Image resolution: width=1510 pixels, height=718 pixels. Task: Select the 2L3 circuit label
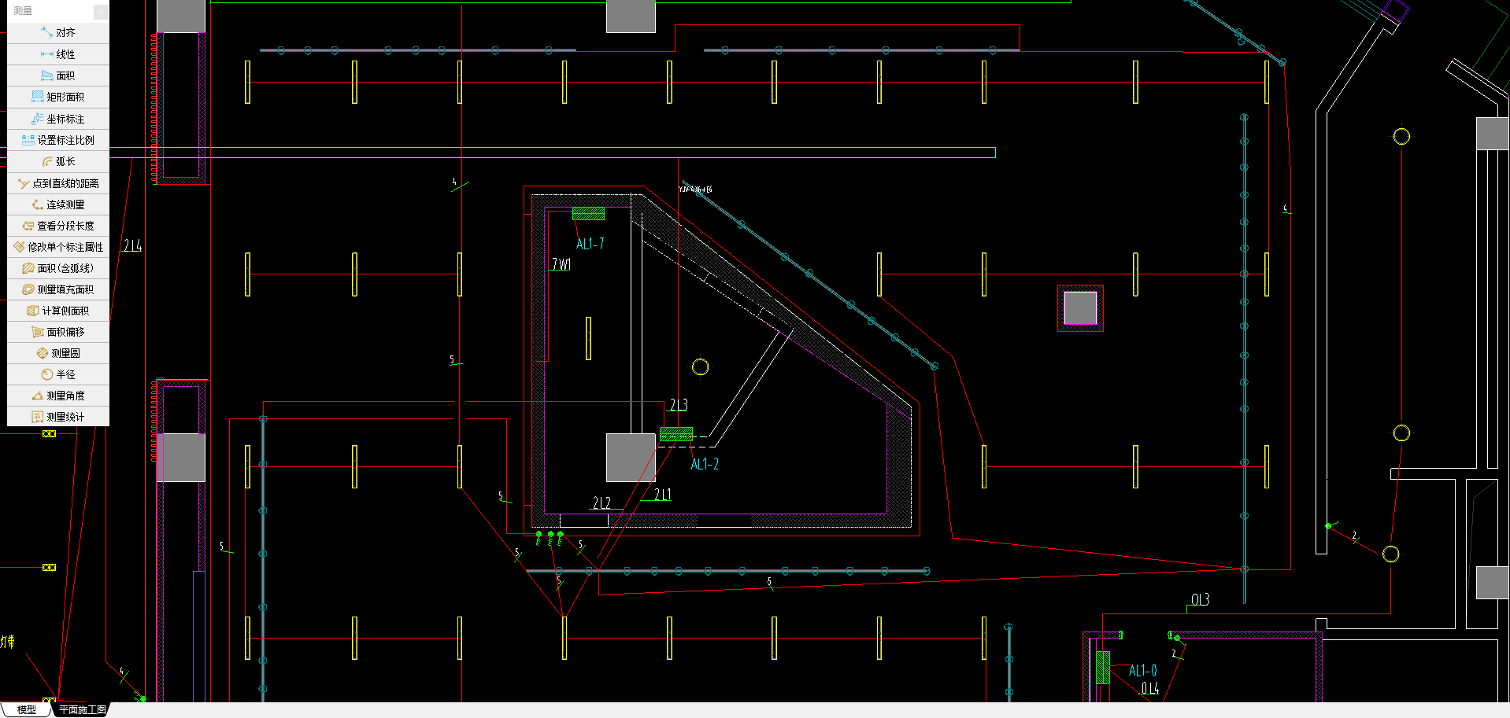[679, 405]
